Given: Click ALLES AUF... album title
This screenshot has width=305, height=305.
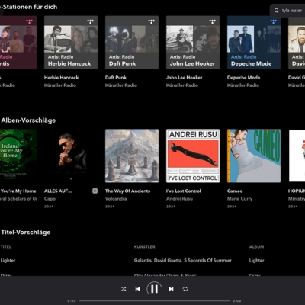Looking at the screenshot, I should pos(58,191).
